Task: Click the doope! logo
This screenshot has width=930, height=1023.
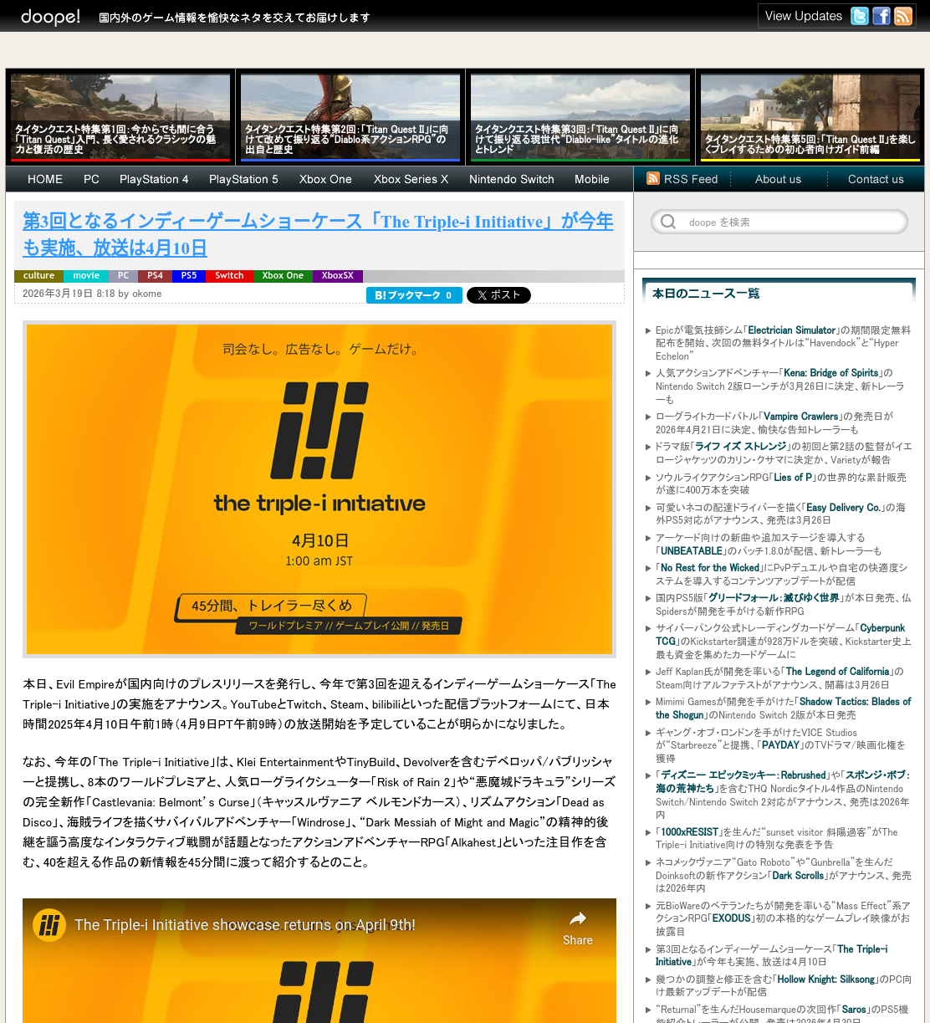Action: coord(50,17)
